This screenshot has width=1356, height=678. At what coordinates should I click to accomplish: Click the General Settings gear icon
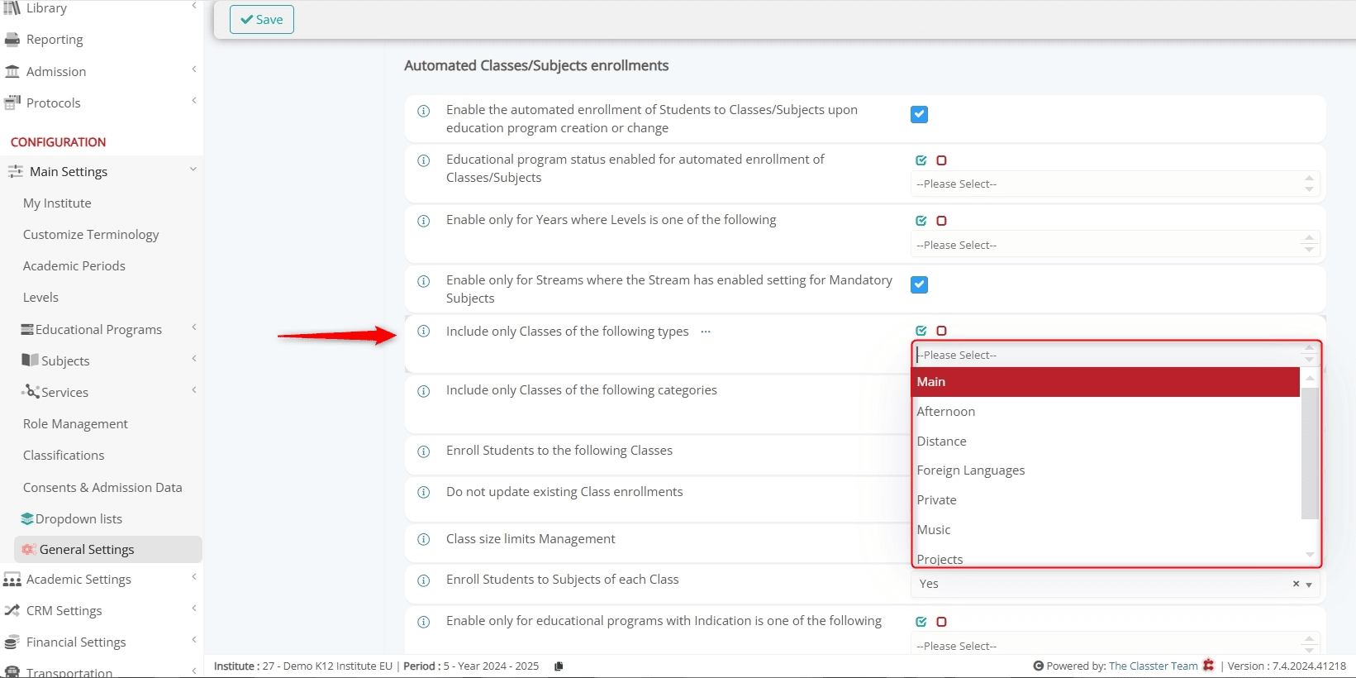tap(29, 550)
